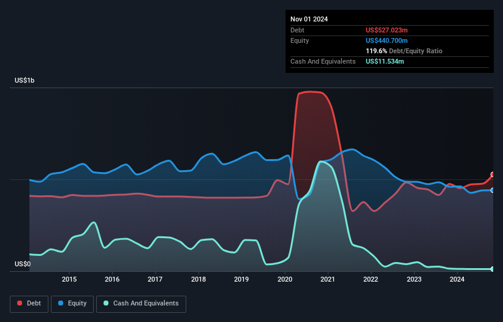The image size is (503, 322).
Task: Select the Equity endpoint marker on the chart
Action: pyautogui.click(x=493, y=190)
